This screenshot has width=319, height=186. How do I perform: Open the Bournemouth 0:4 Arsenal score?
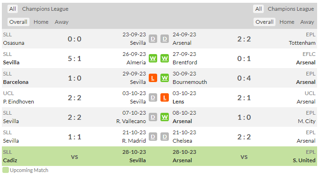(244, 78)
